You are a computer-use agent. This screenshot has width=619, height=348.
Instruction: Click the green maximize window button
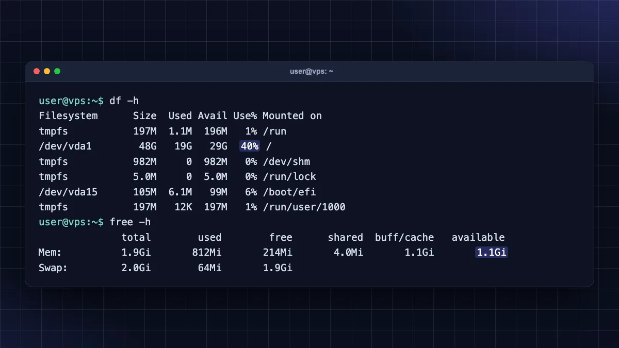click(57, 71)
